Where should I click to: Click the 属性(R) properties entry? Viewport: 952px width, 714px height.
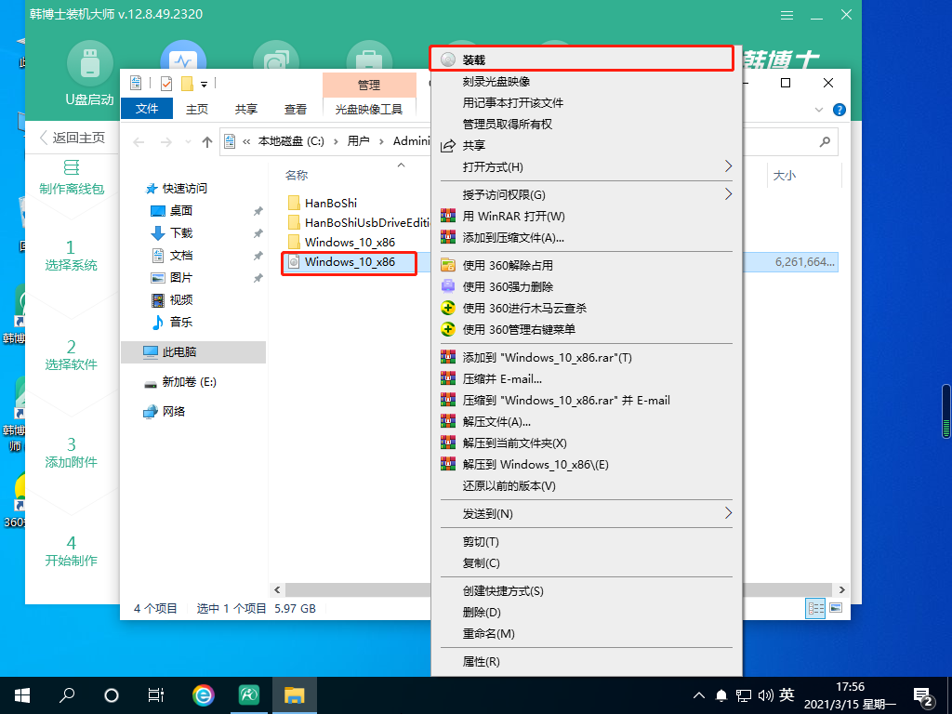click(481, 661)
